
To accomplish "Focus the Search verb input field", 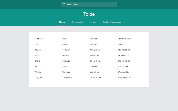I will tap(89, 4).
